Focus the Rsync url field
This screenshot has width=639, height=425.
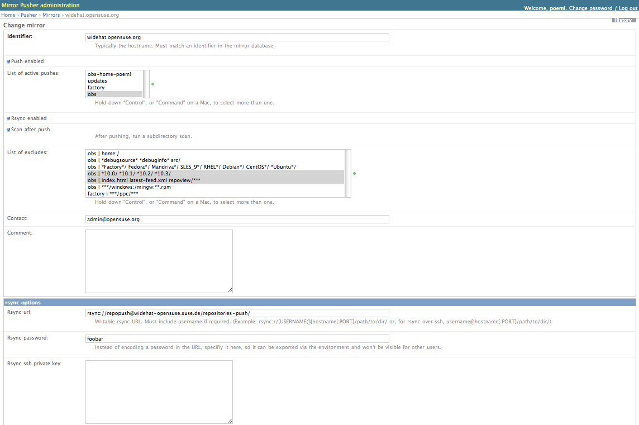coord(237,313)
